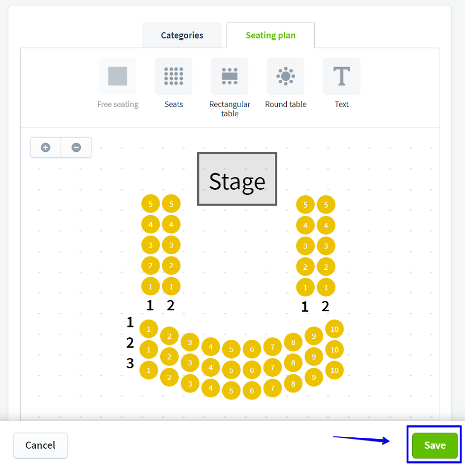Switch to the Categories tab

pyautogui.click(x=182, y=36)
